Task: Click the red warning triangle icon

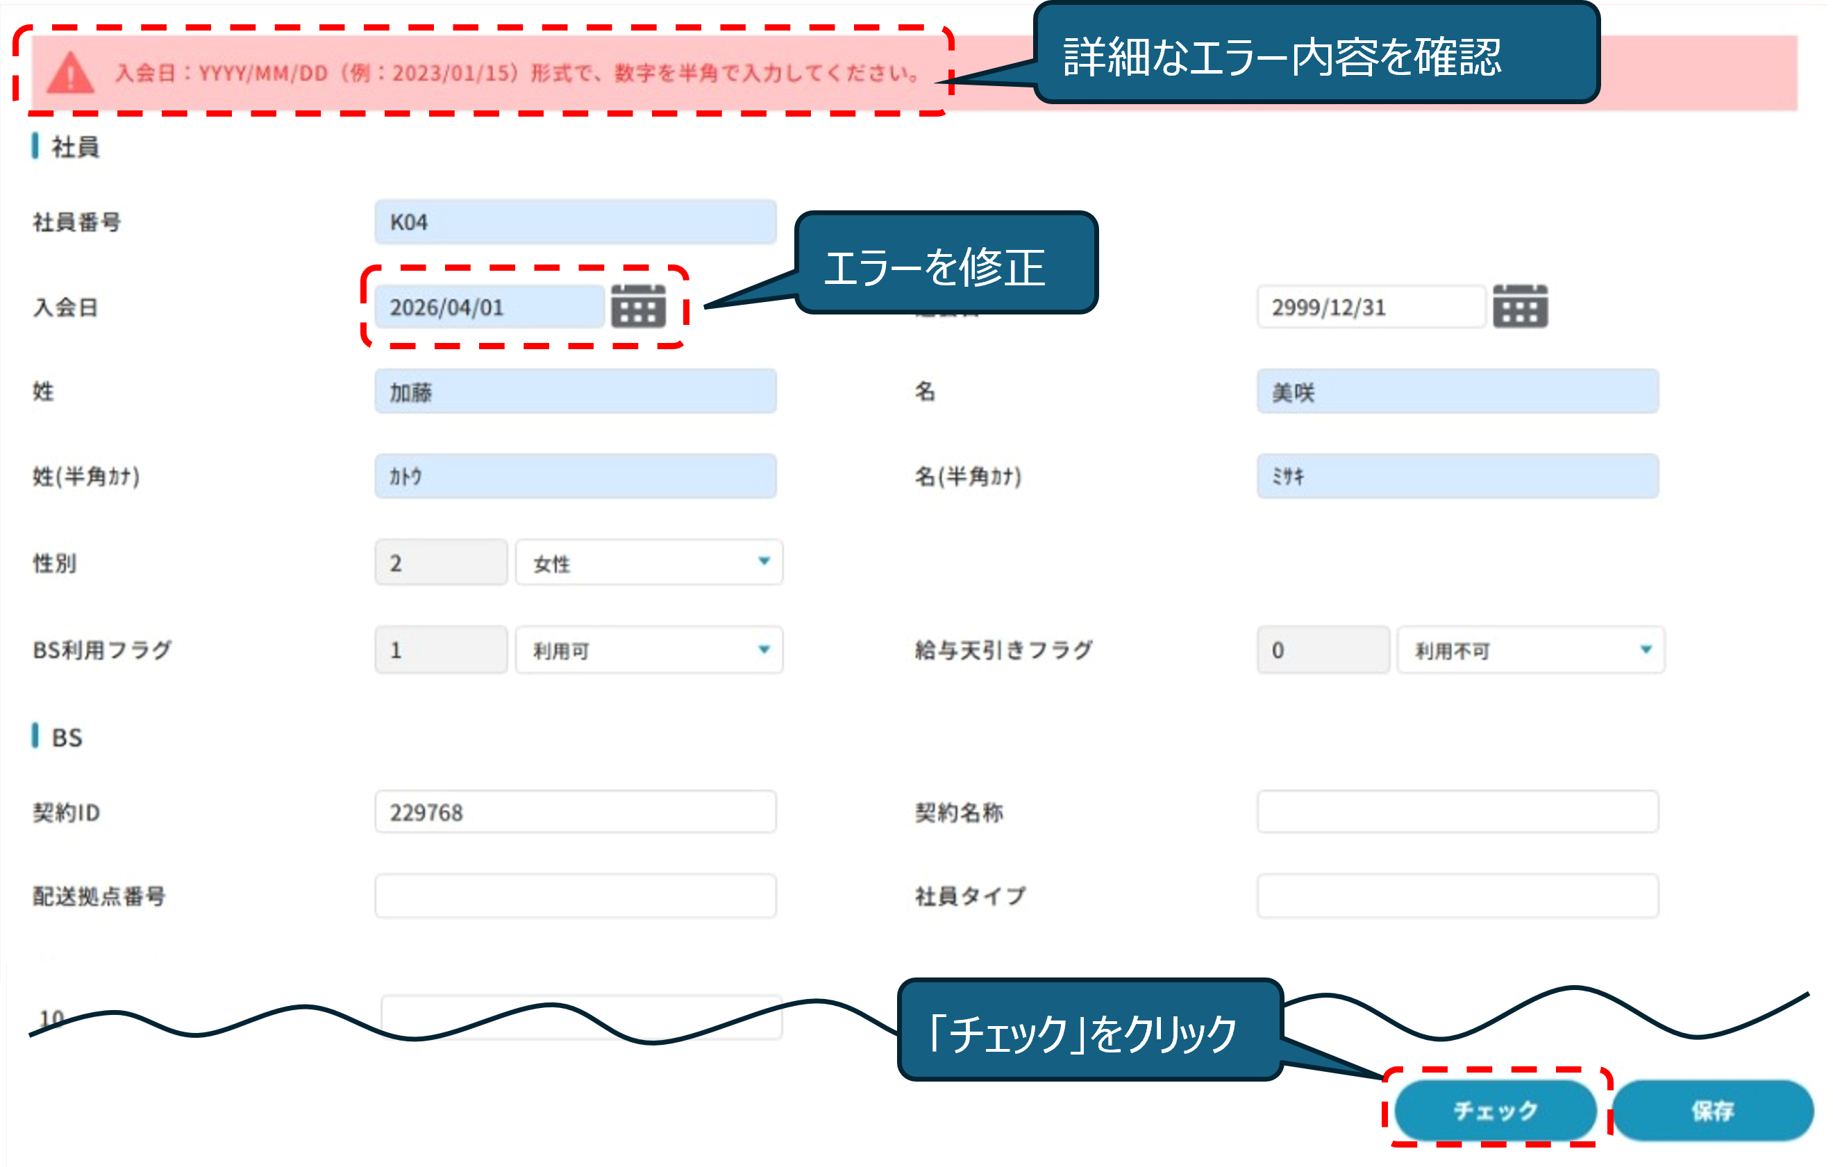Action: tap(70, 73)
